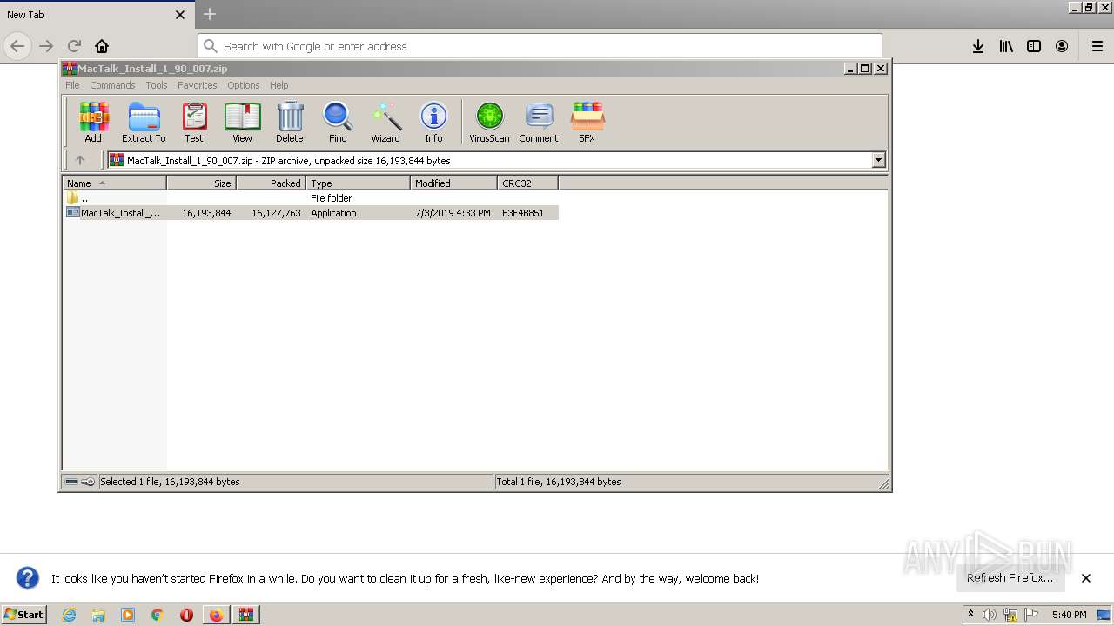Viewport: 1114px width, 626px height.
Task: Click 'Selected 1 file' status bar text
Action: click(x=170, y=482)
